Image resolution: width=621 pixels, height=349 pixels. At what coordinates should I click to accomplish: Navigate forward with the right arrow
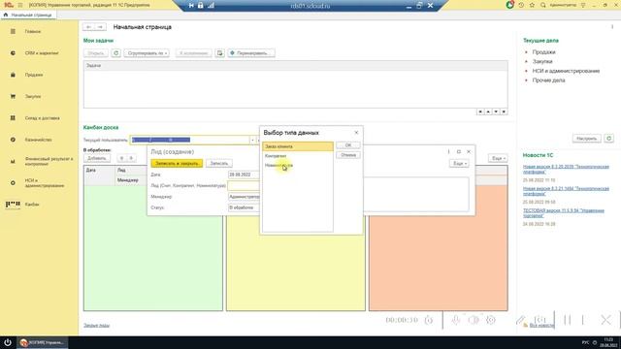point(100,27)
